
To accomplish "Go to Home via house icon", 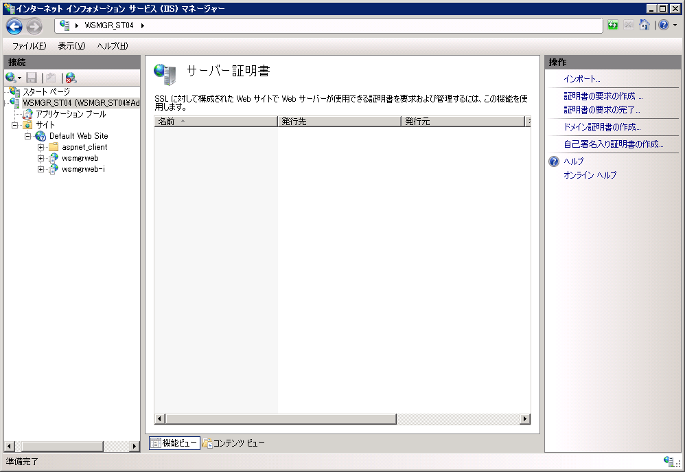I will (645, 25).
